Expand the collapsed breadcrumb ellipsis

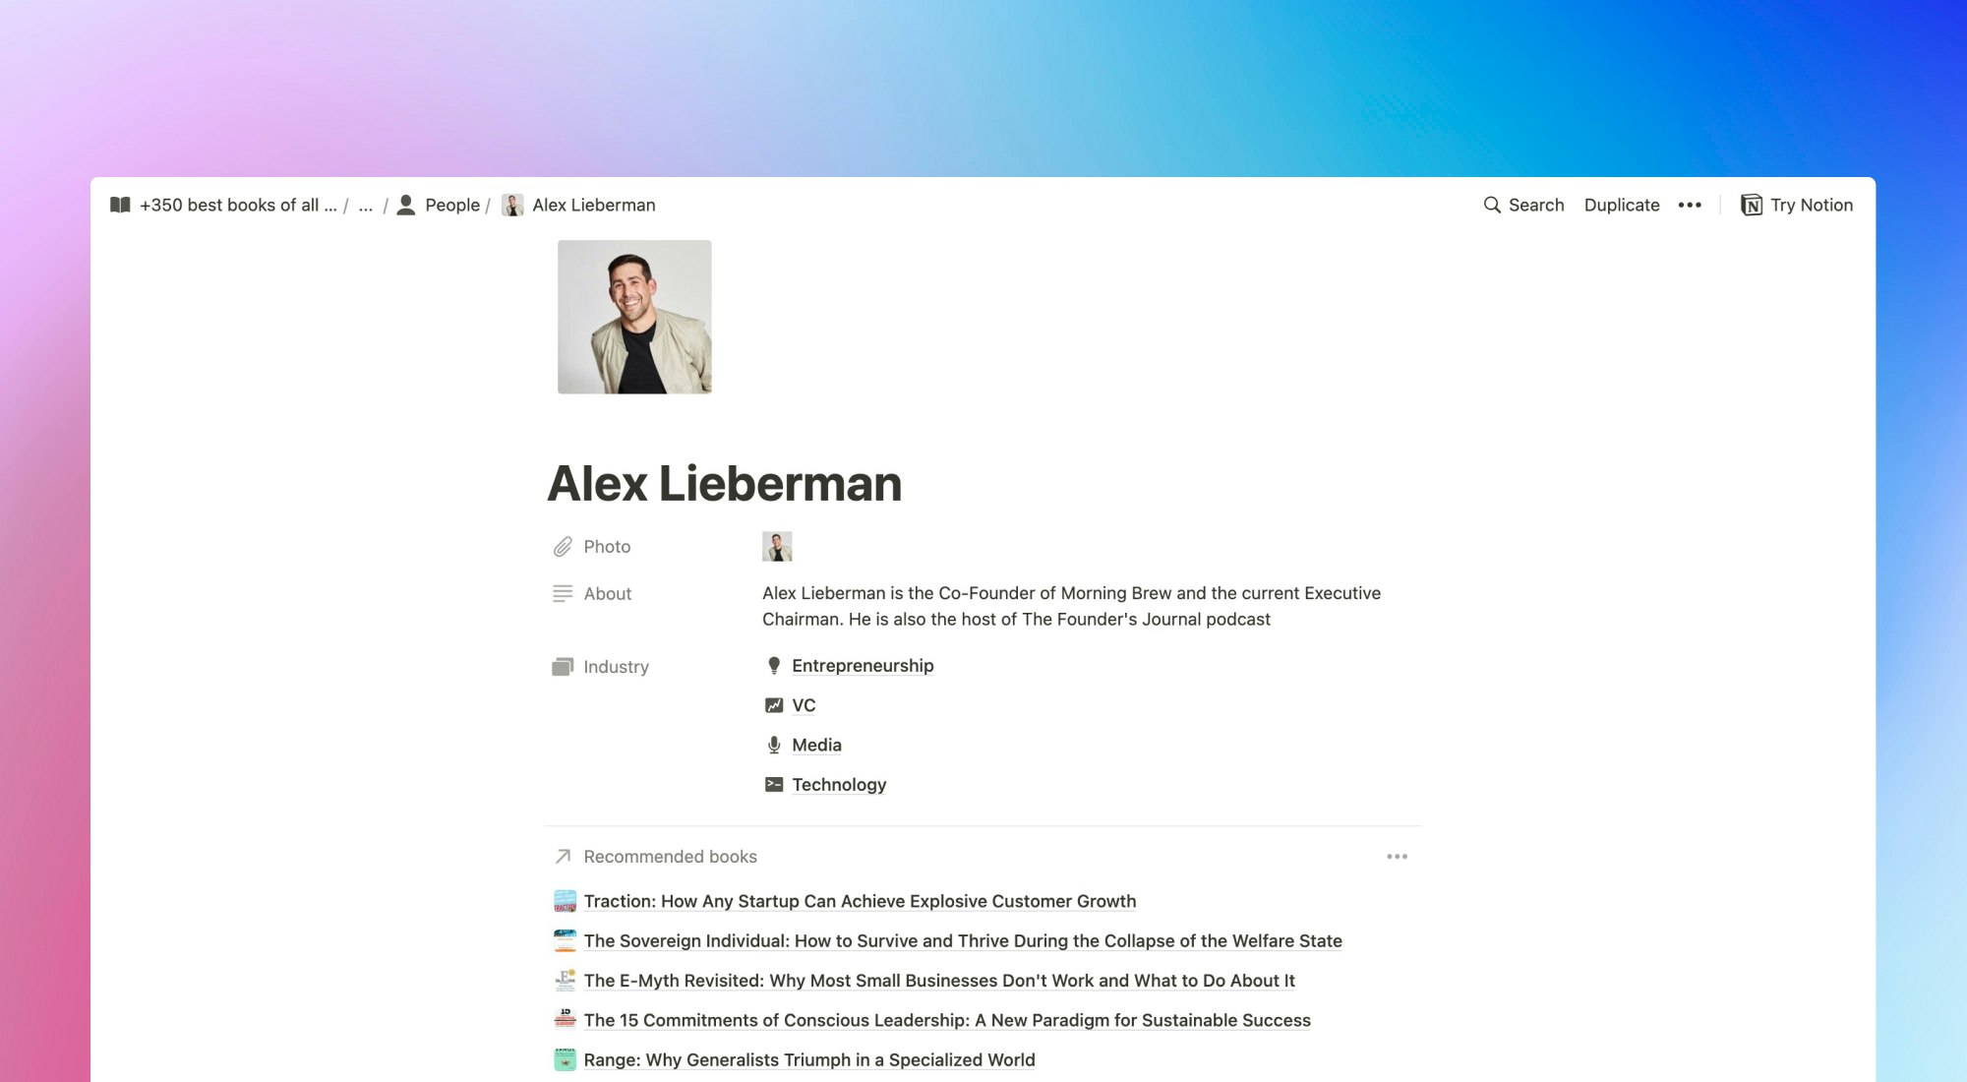(x=365, y=205)
